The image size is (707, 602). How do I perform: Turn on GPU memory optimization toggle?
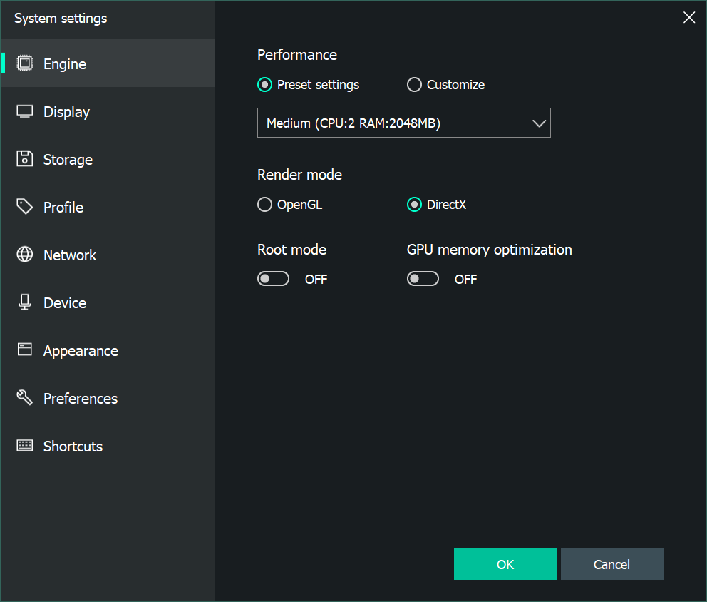tap(423, 279)
